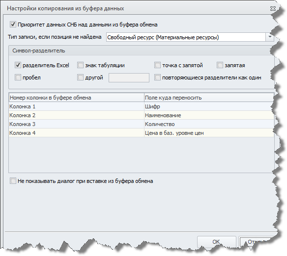Image resolution: width=287 pixels, height=256 pixels.
Task: Check the запятая separator option
Action: (x=220, y=65)
